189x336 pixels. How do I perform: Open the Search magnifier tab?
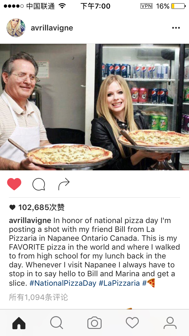click(x=56, y=323)
